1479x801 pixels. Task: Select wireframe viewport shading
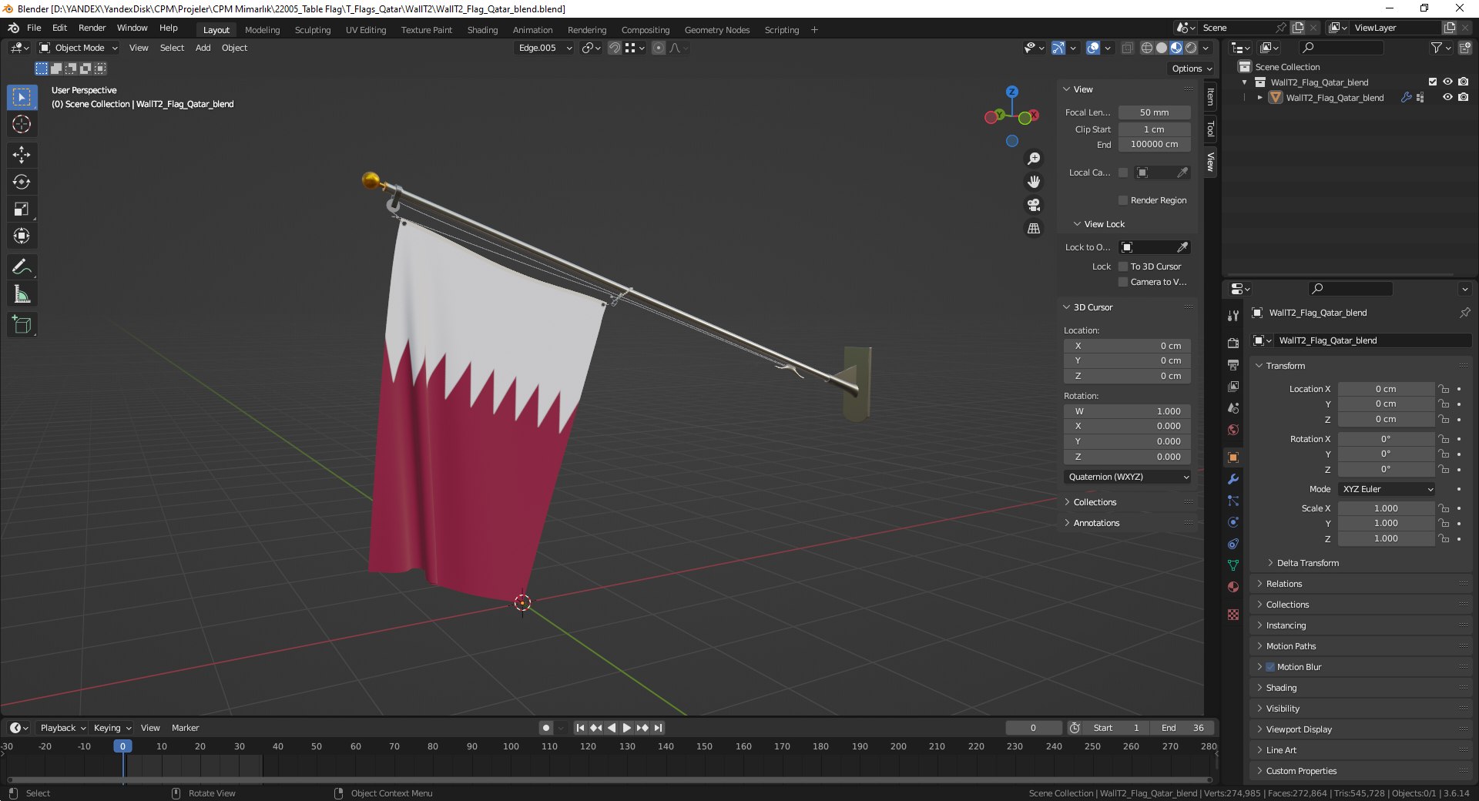[x=1147, y=48]
